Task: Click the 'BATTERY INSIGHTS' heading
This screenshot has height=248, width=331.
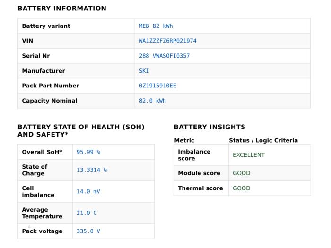Action: click(x=209, y=127)
